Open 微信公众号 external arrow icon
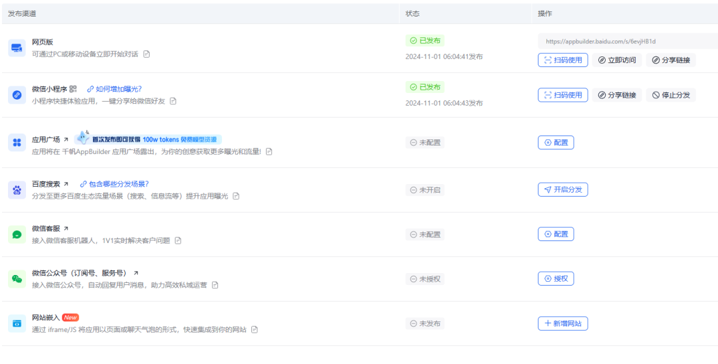This screenshot has height=364, width=718. point(136,273)
